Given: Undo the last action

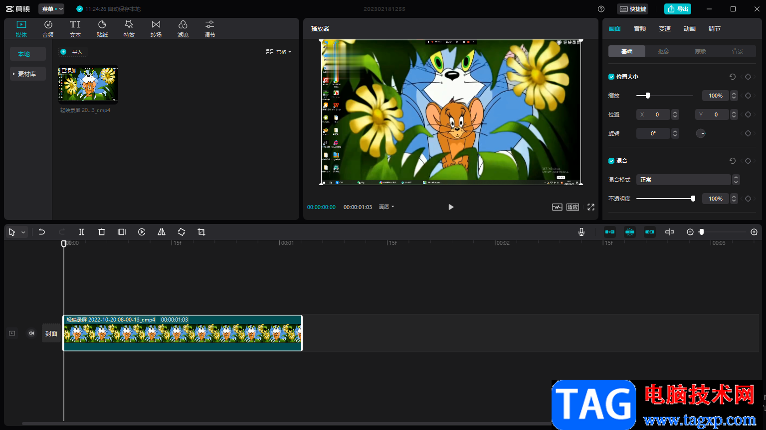Looking at the screenshot, I should tap(42, 232).
